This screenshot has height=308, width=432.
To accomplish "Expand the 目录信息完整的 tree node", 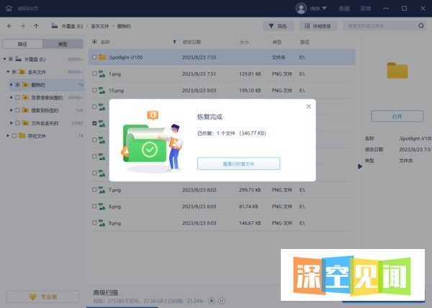I will tap(12, 97).
